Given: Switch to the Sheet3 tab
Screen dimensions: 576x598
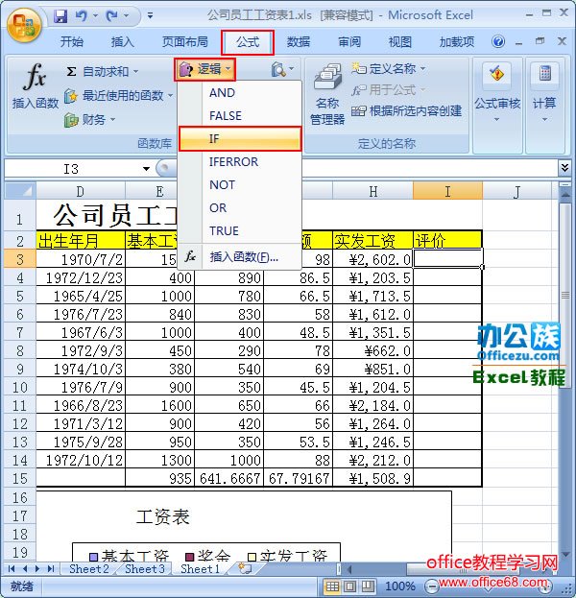Looking at the screenshot, I should click(x=145, y=568).
